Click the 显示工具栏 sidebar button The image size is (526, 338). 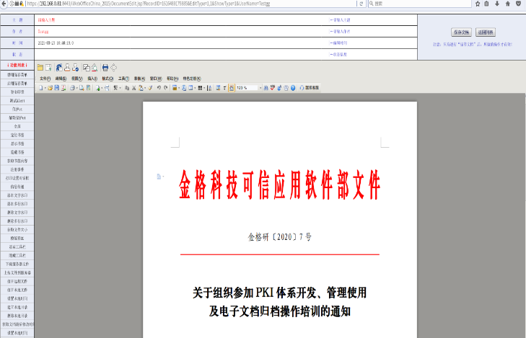(x=17, y=247)
